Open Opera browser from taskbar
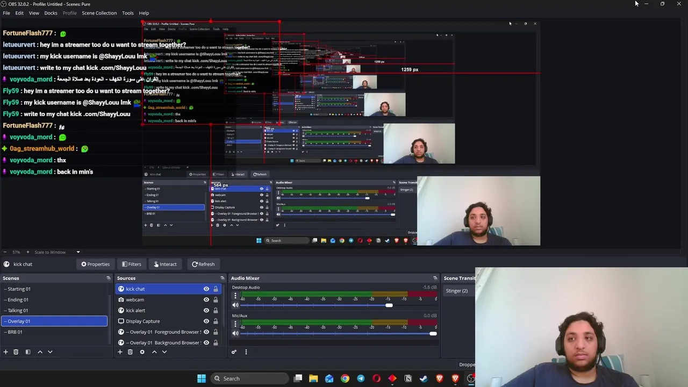Image resolution: width=688 pixels, height=387 pixels. (376, 378)
